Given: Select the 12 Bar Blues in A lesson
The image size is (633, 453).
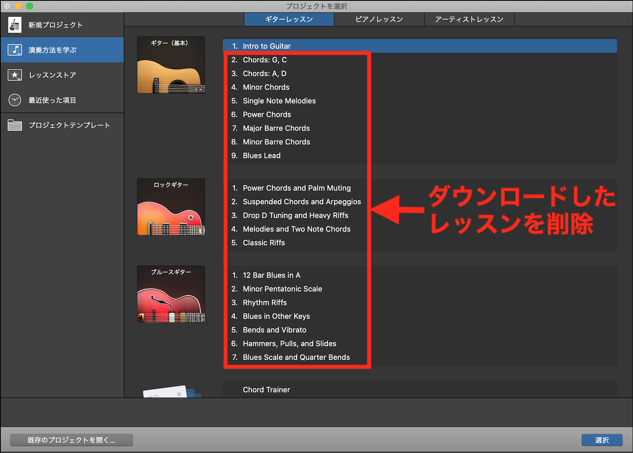Looking at the screenshot, I should [271, 275].
